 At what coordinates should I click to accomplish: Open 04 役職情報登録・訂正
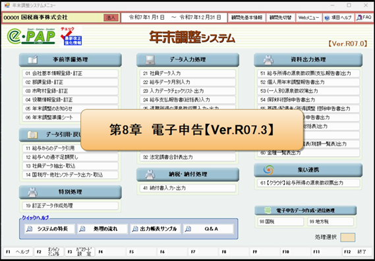tap(71, 100)
